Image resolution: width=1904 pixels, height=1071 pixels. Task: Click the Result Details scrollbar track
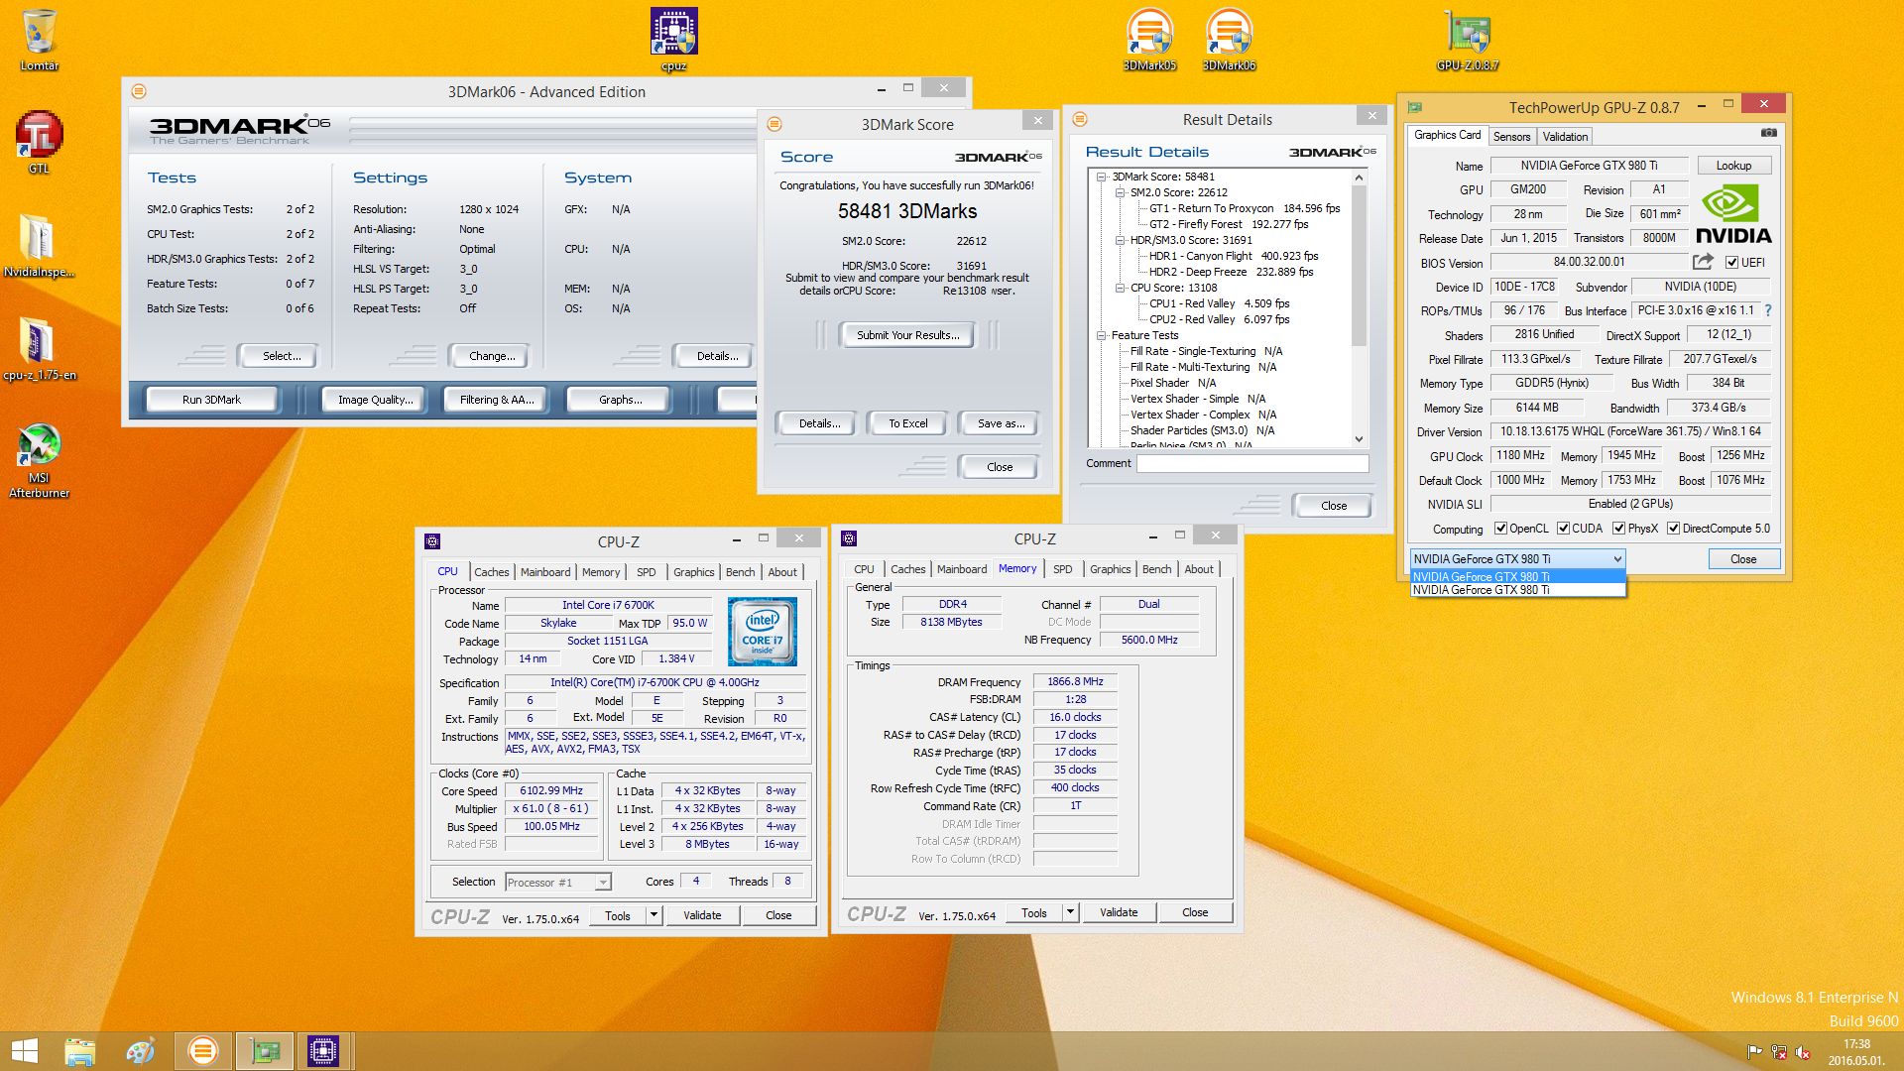pyautogui.click(x=1359, y=387)
